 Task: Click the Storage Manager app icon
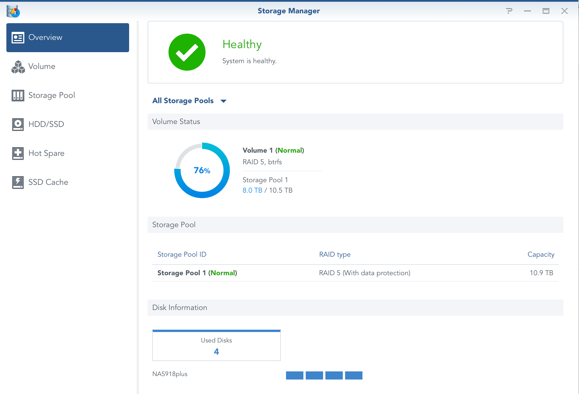point(13,11)
